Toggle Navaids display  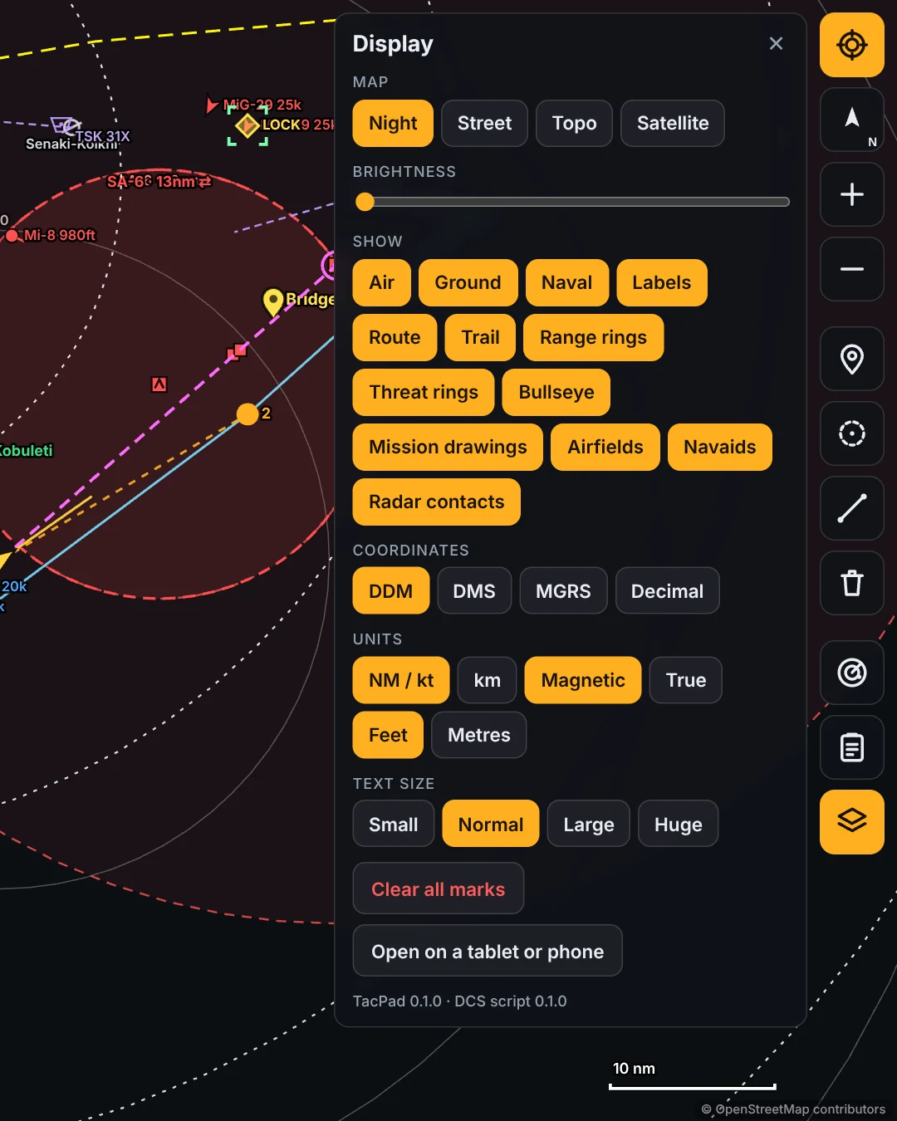720,447
